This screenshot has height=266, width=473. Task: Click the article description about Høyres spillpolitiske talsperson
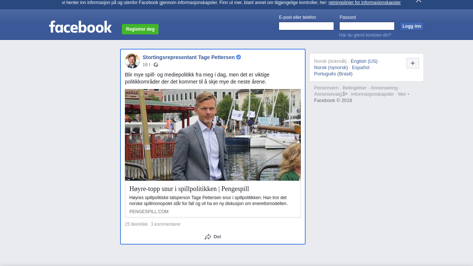[x=208, y=201]
